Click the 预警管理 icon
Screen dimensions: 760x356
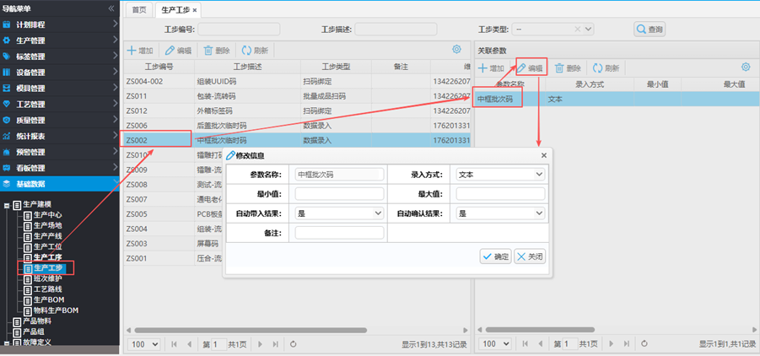coord(6,153)
